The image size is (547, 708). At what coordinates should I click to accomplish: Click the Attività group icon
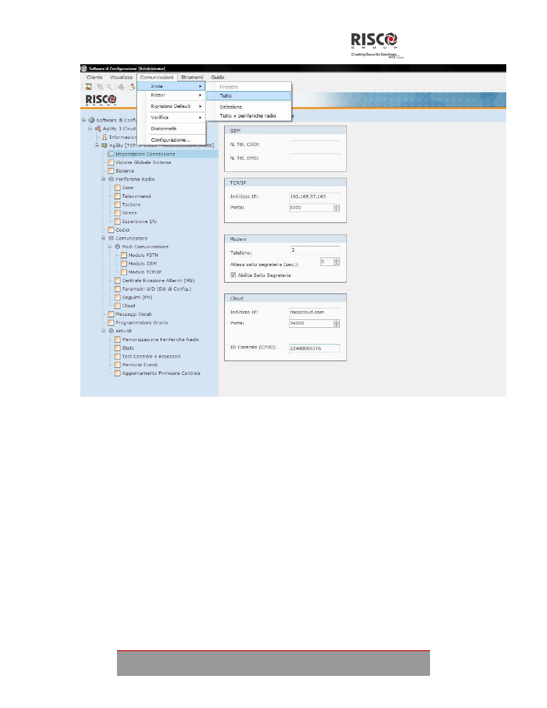coord(111,331)
